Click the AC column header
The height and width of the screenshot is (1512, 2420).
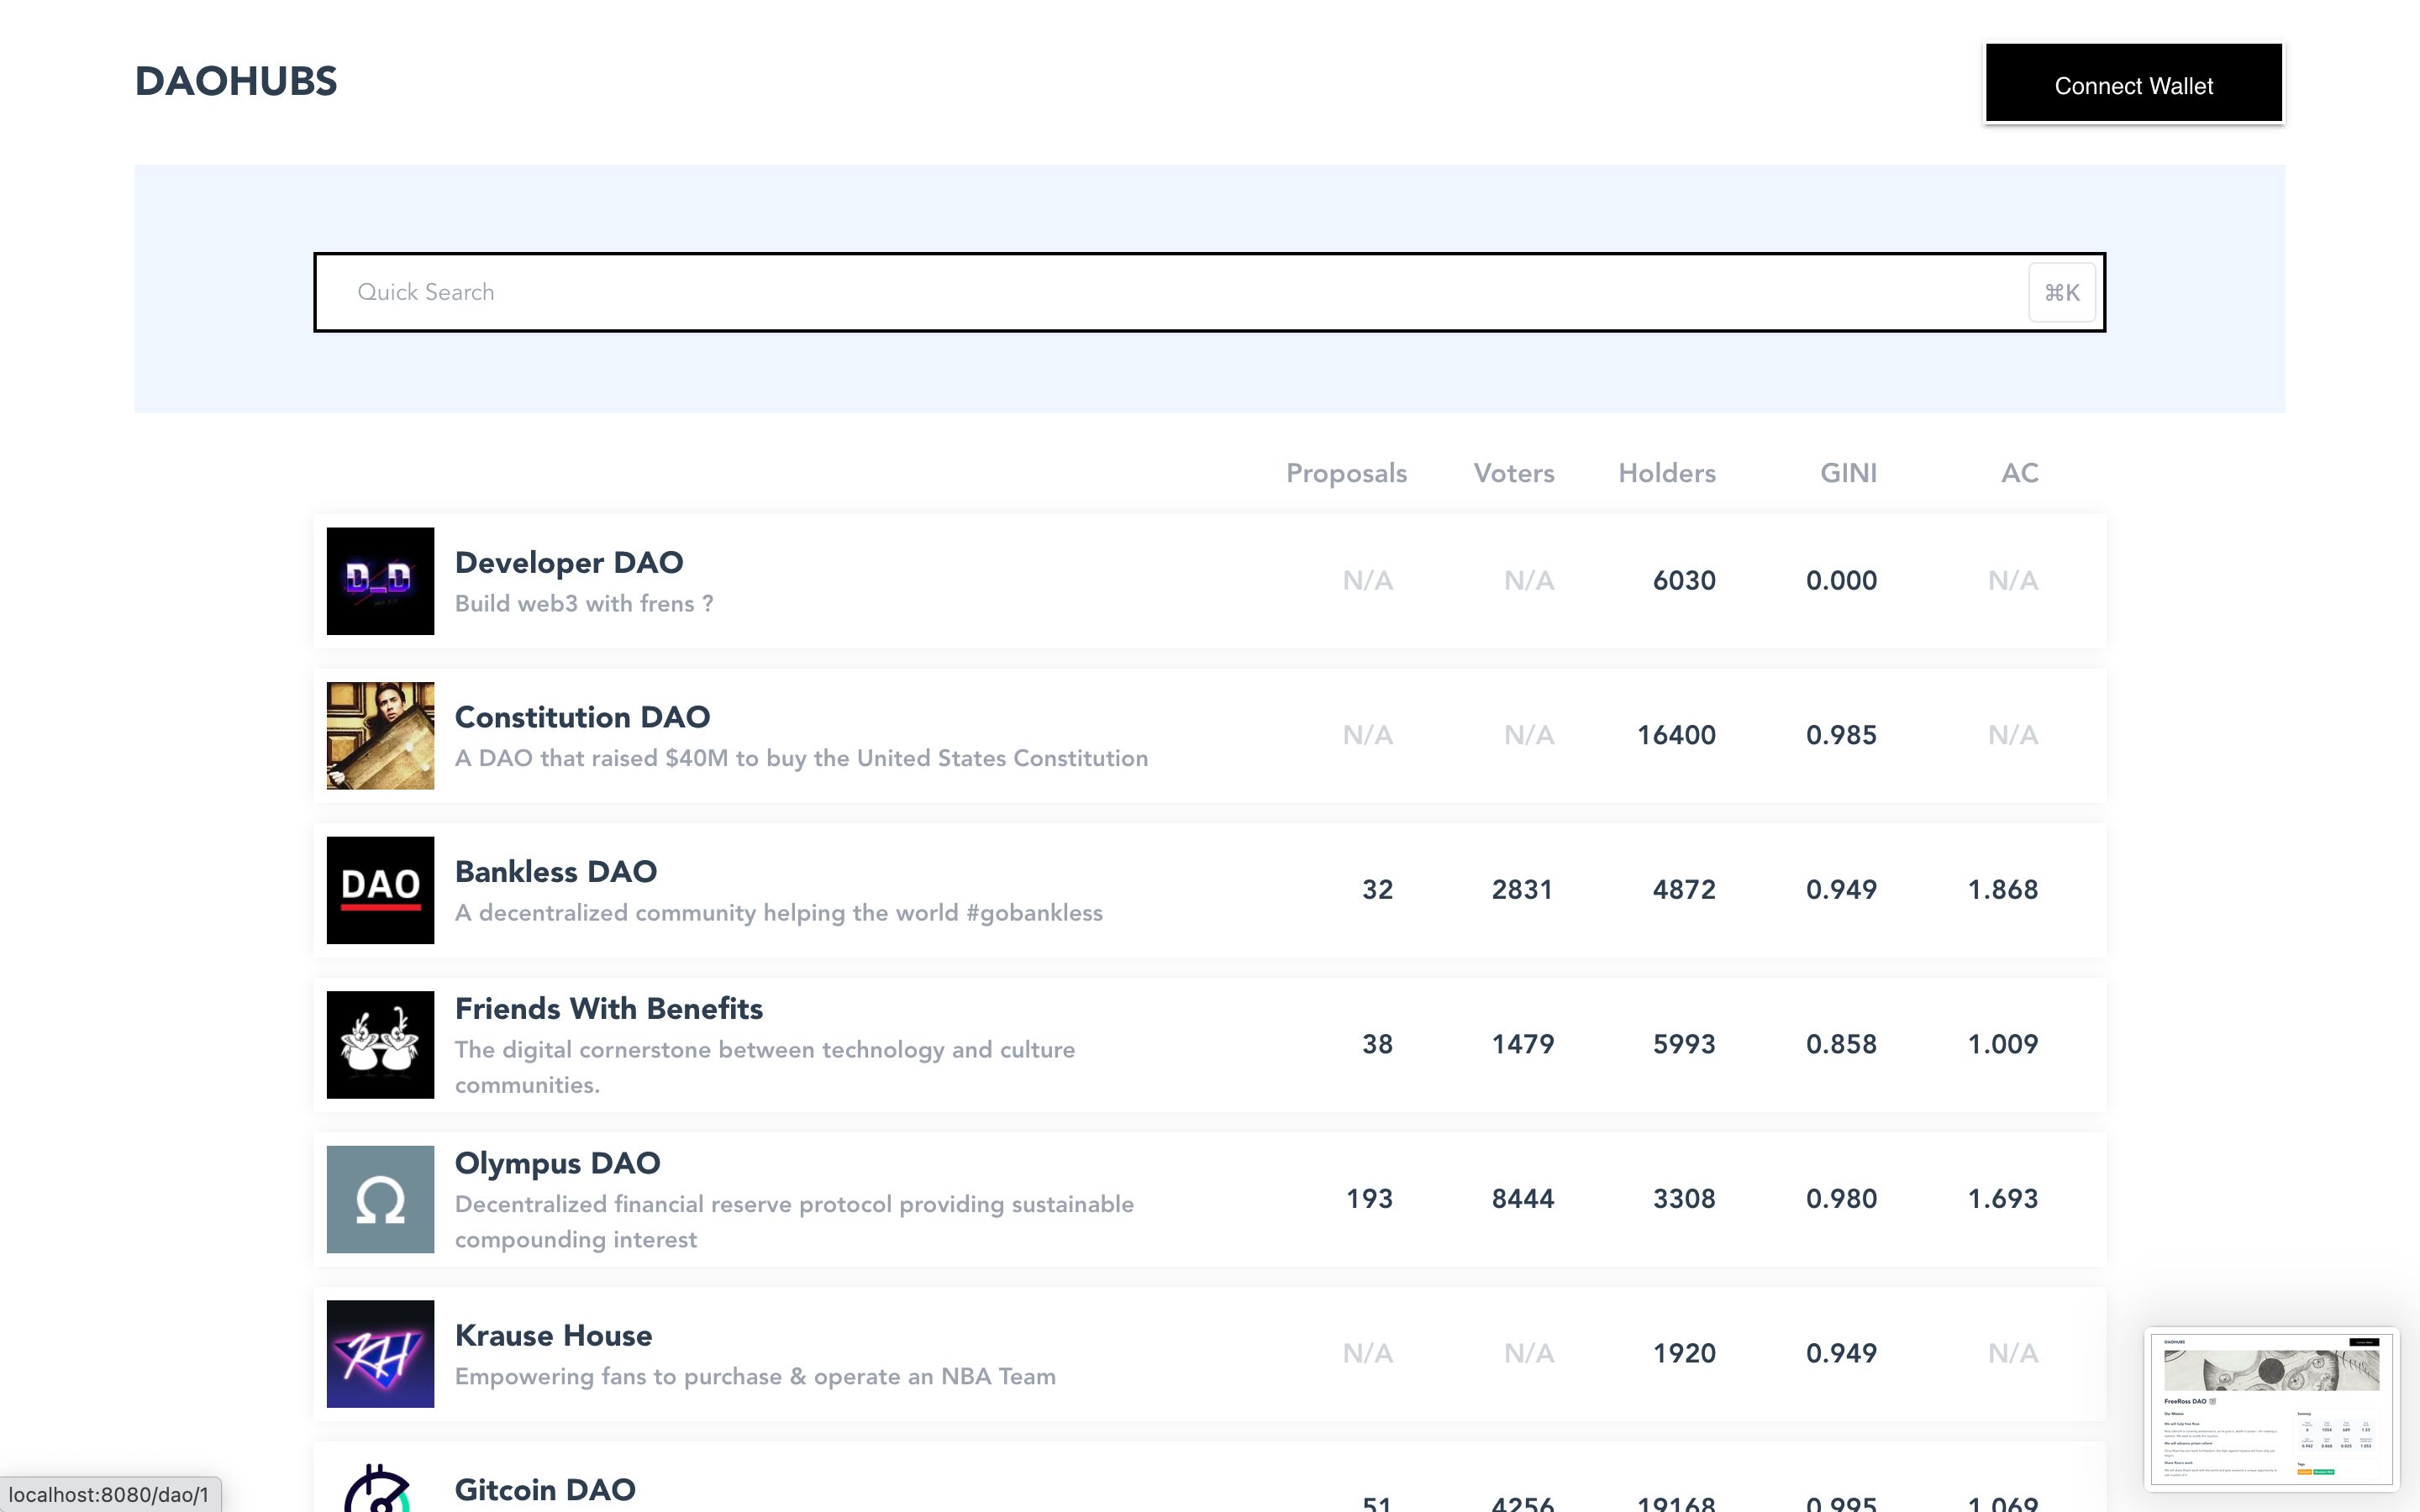[2019, 473]
